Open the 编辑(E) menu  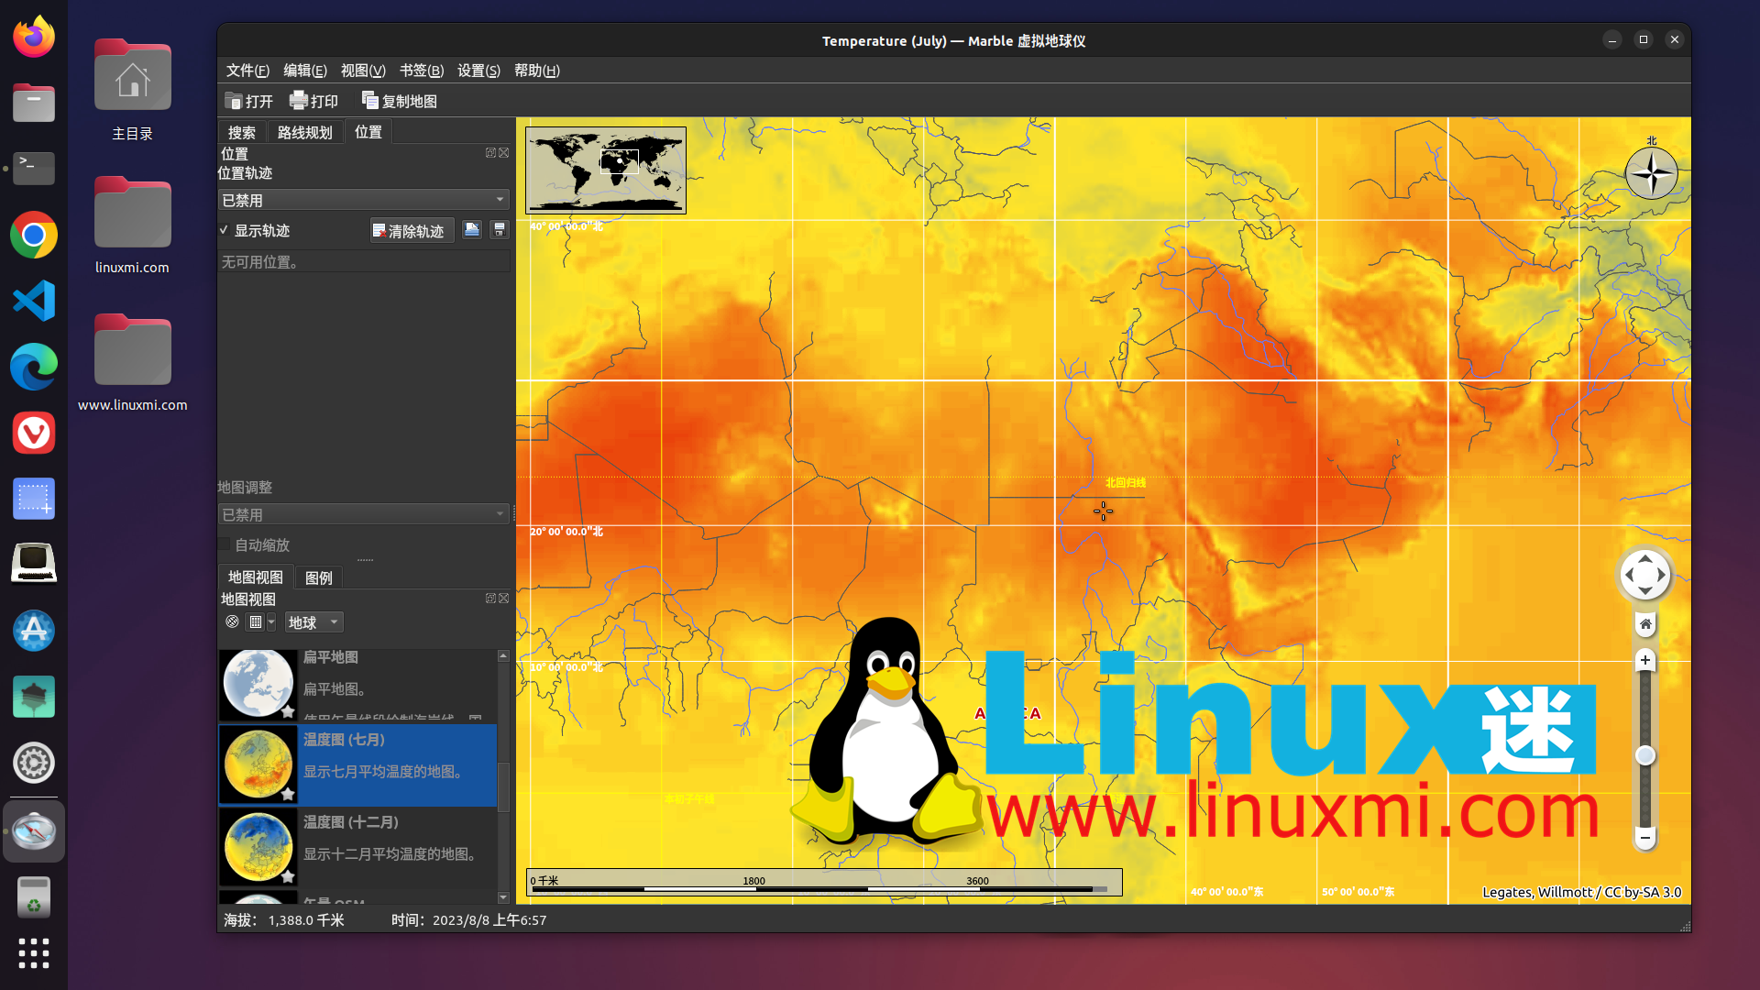click(x=305, y=71)
